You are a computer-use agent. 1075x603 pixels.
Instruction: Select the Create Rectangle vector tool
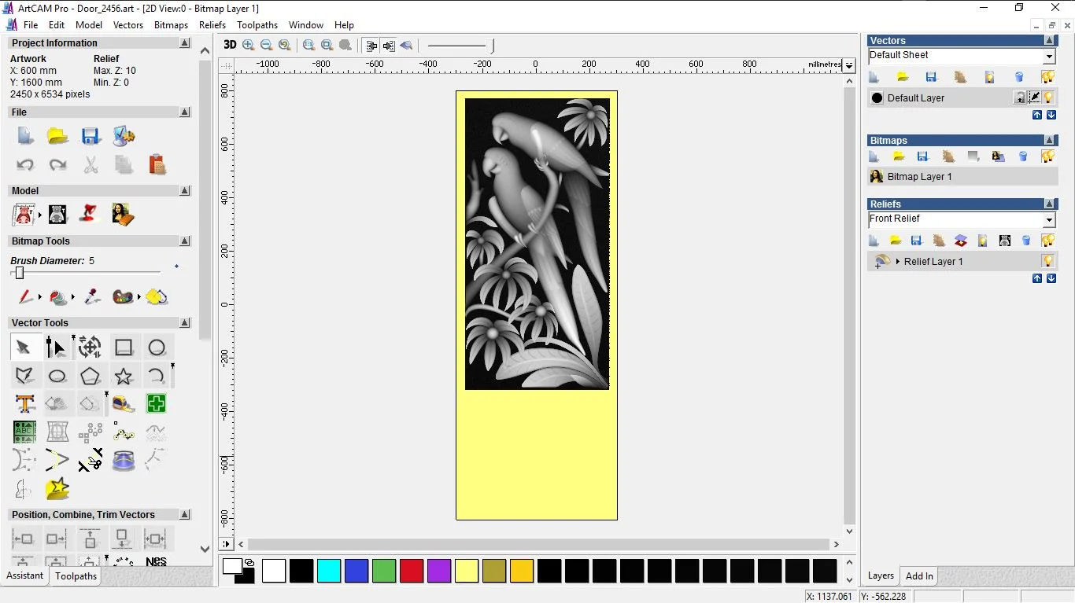pyautogui.click(x=124, y=347)
